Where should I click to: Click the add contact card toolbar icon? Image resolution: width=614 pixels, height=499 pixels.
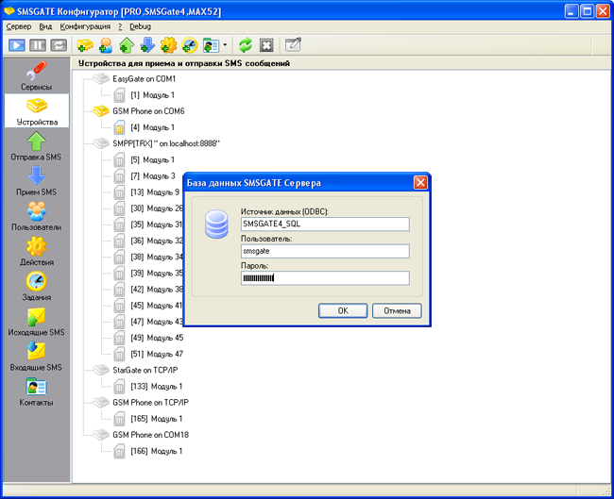pyautogui.click(x=212, y=45)
